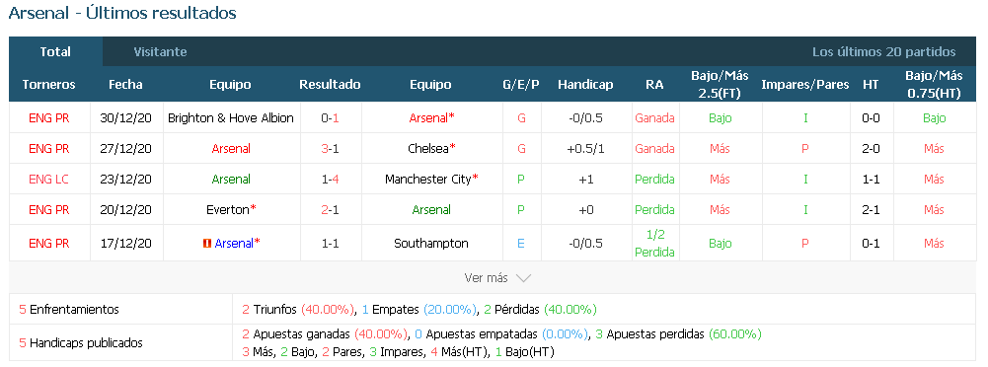Switch to the Visitante tab
Screen dimensions: 988x367
[x=160, y=51]
